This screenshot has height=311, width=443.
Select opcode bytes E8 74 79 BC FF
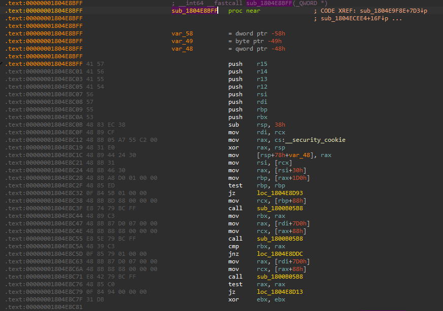coord(111,208)
